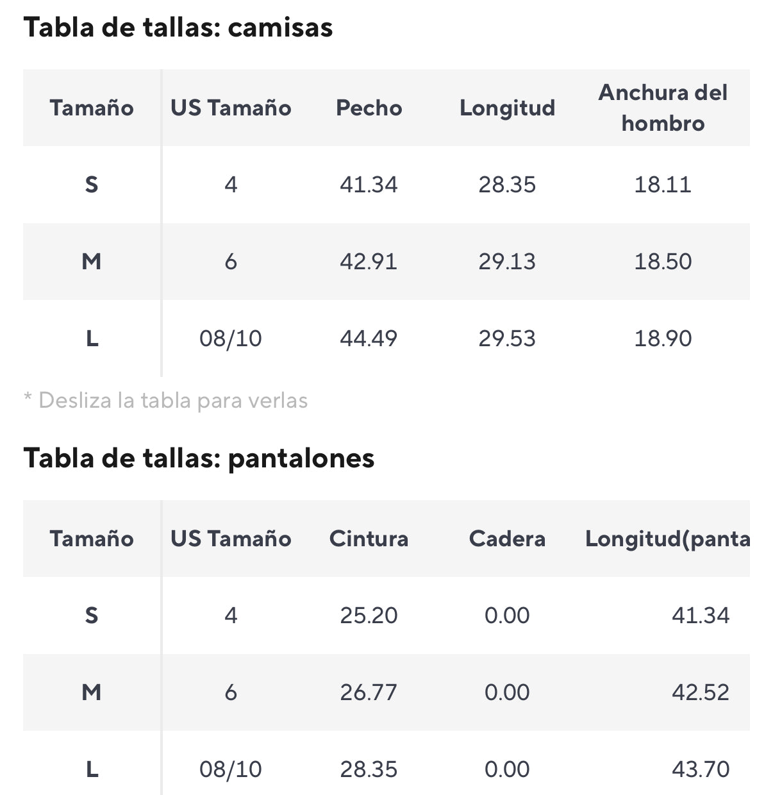The height and width of the screenshot is (795, 773).
Task: Click the Cintura column header
Action: [x=369, y=539]
